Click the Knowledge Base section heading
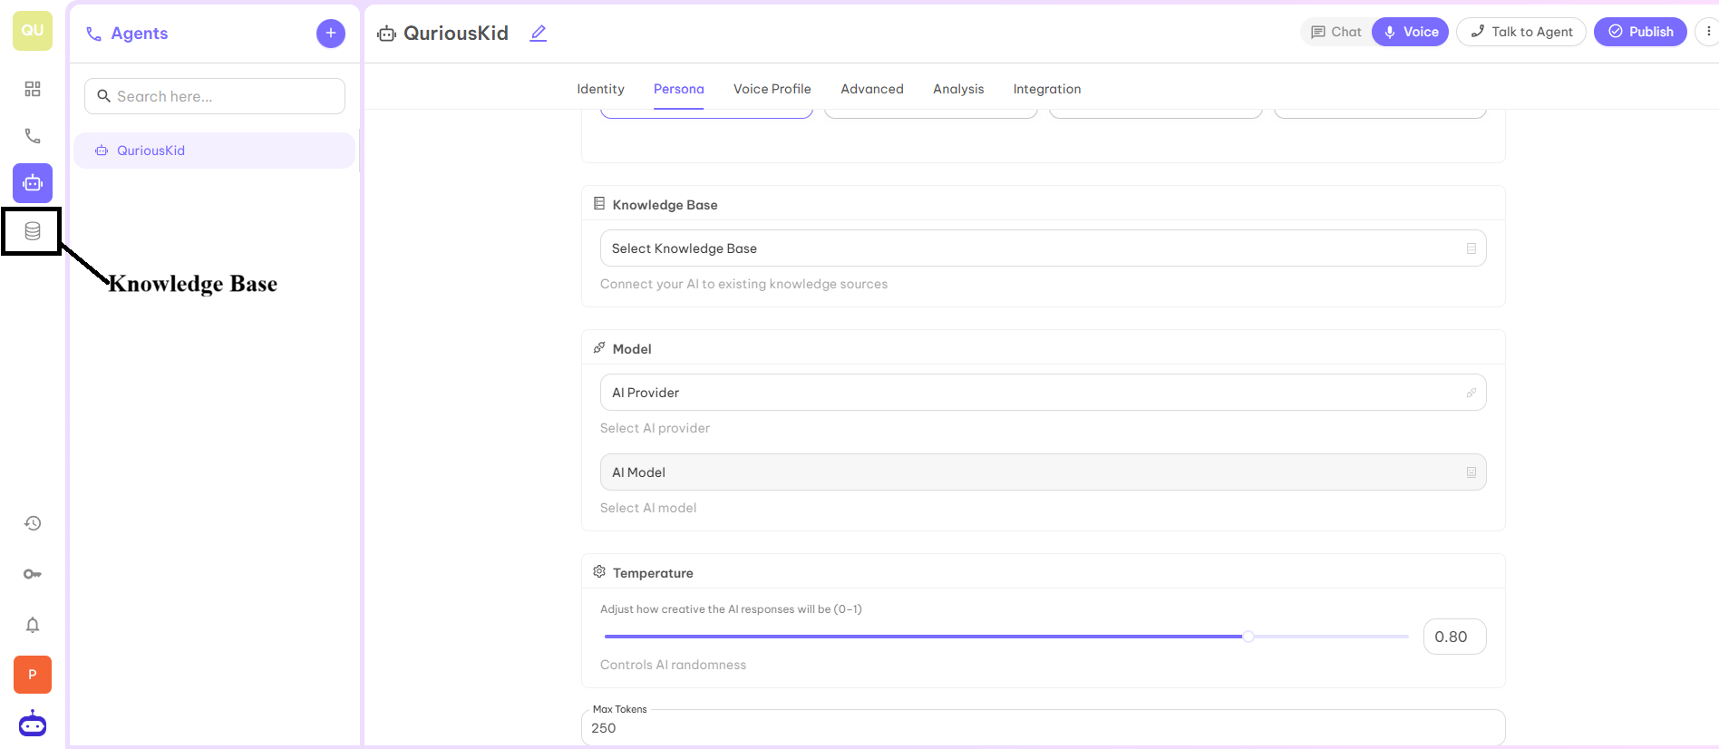Screen dimensions: 1719x749 click(x=665, y=205)
